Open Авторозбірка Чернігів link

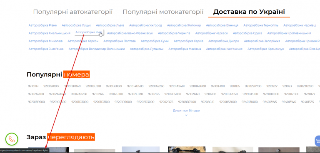pyautogui.click(x=174, y=33)
